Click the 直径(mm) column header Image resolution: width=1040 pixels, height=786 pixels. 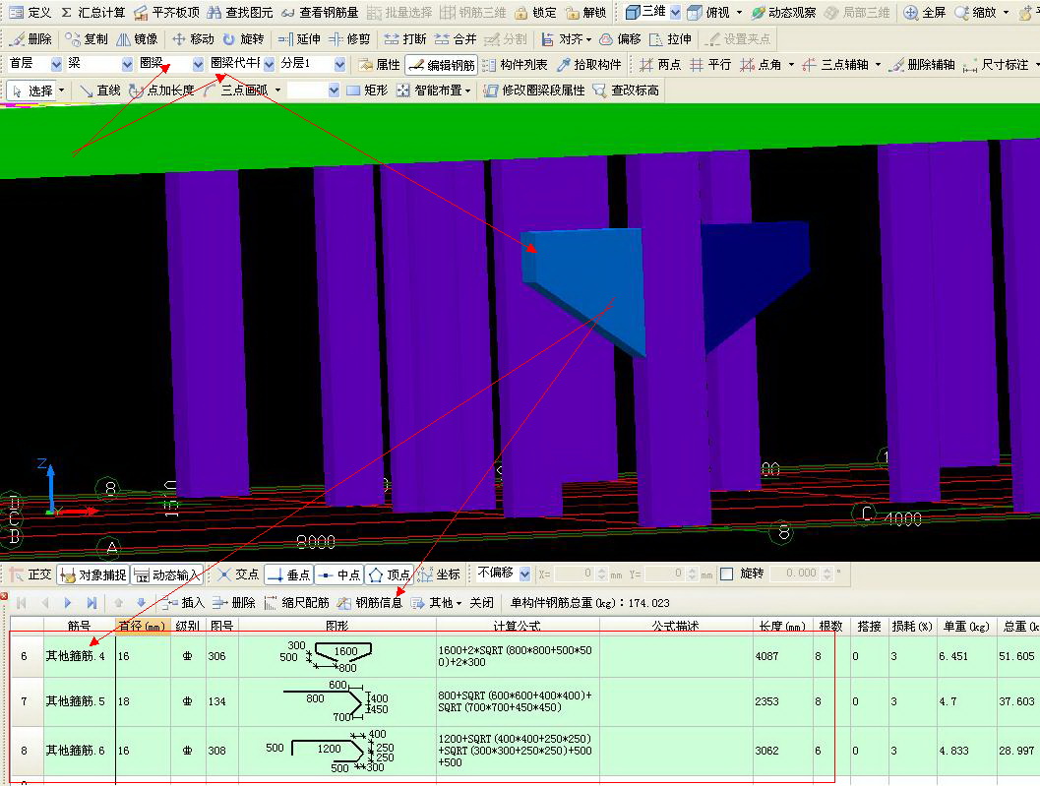[x=142, y=626]
